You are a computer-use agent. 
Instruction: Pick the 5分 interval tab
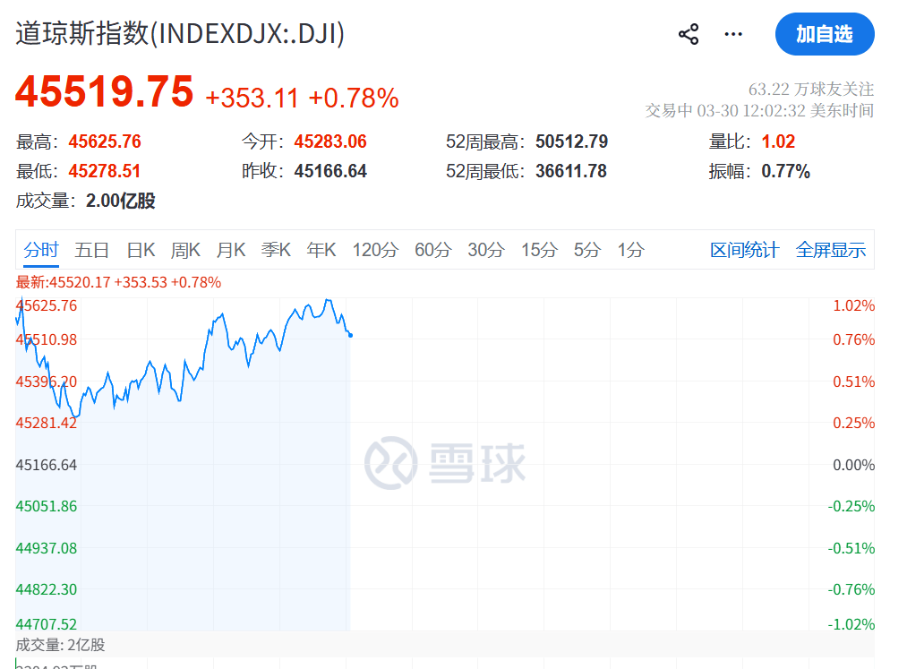(587, 251)
